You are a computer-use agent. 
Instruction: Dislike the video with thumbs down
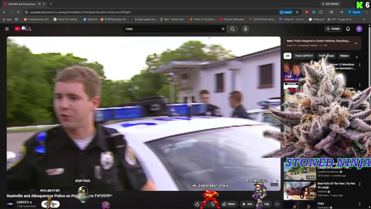213,204
